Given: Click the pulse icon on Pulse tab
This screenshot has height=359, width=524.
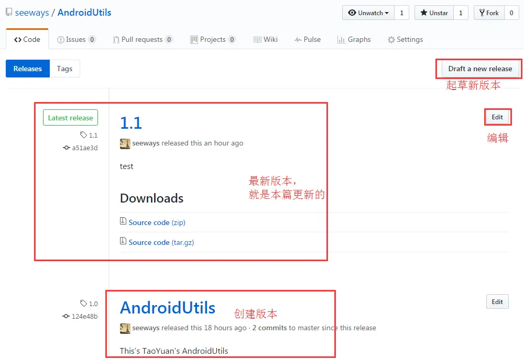Looking at the screenshot, I should (298, 40).
